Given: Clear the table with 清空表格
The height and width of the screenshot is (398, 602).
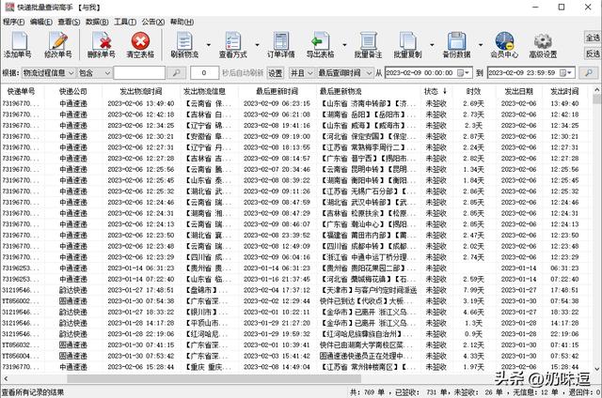Looking at the screenshot, I should pos(140,45).
